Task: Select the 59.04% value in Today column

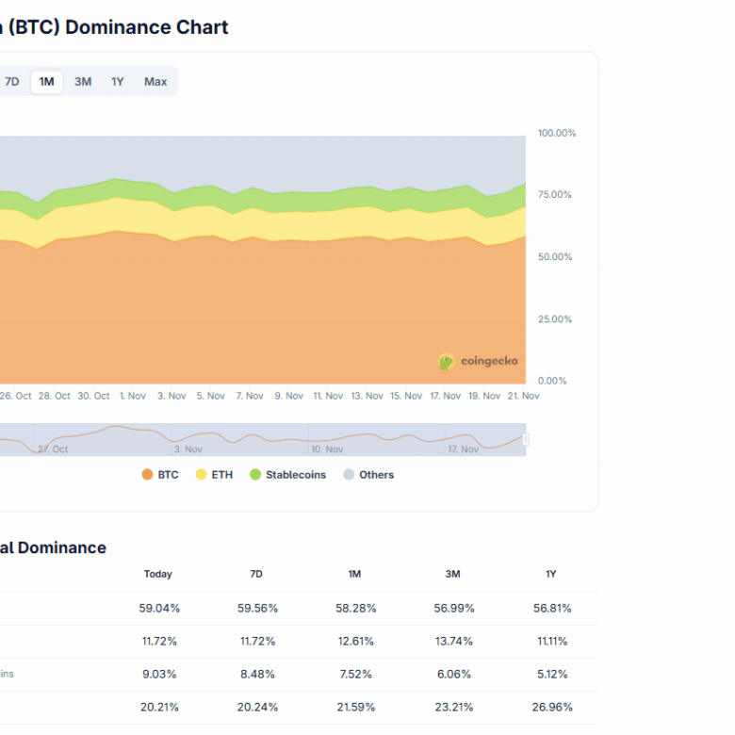Action: pyautogui.click(x=159, y=609)
